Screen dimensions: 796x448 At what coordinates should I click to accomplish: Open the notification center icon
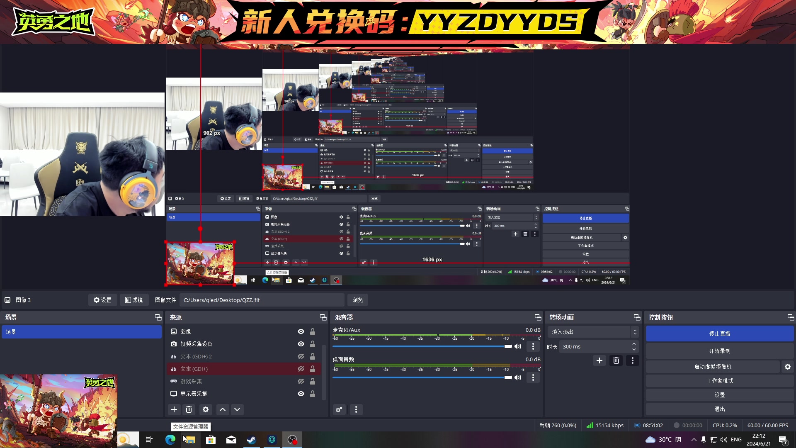coord(783,440)
